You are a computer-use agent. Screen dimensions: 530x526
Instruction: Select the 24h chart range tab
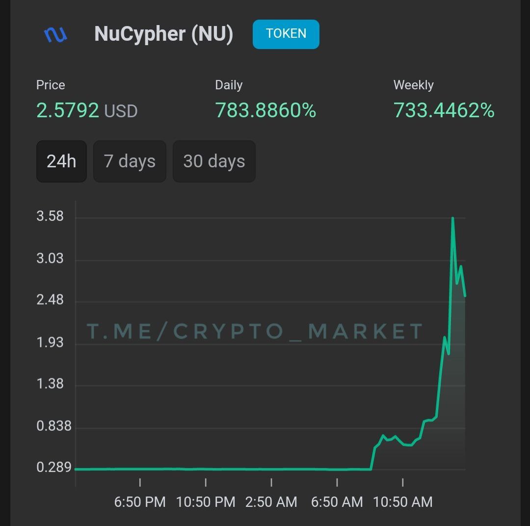pos(61,161)
